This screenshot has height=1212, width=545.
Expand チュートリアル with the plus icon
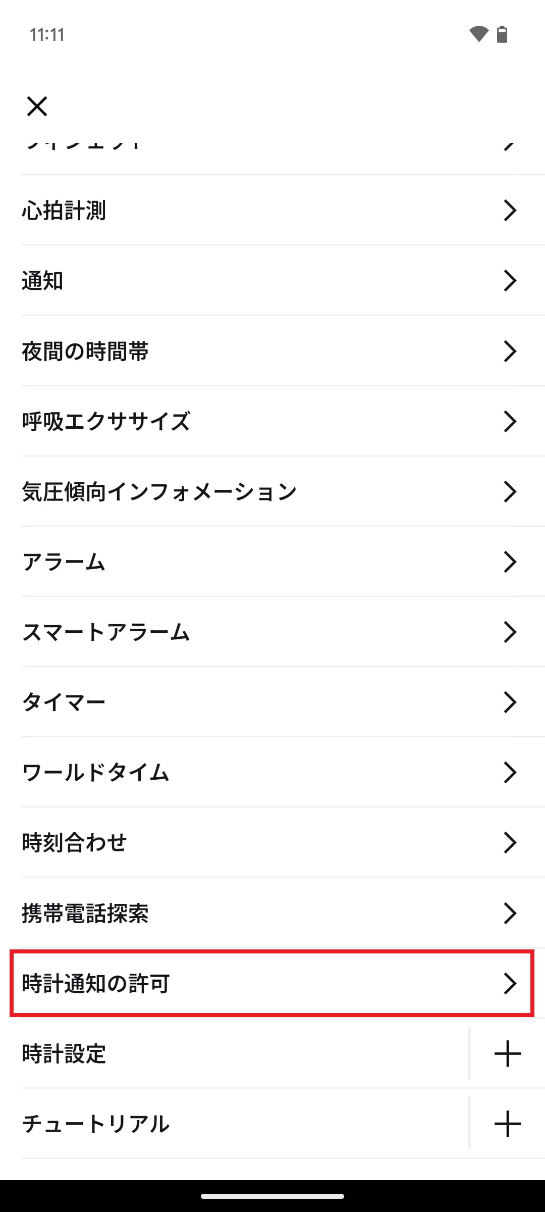[507, 1124]
